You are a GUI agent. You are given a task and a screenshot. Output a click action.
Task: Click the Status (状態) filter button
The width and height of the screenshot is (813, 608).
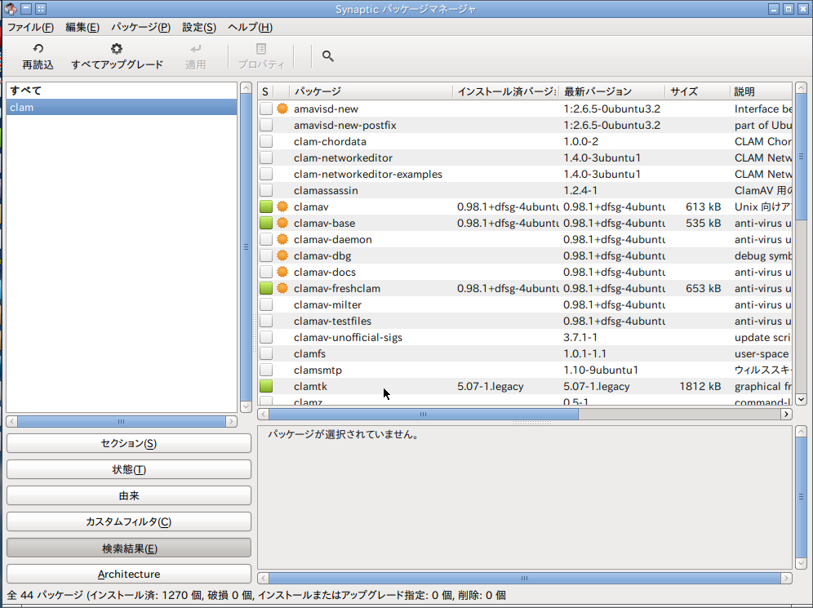[129, 469]
